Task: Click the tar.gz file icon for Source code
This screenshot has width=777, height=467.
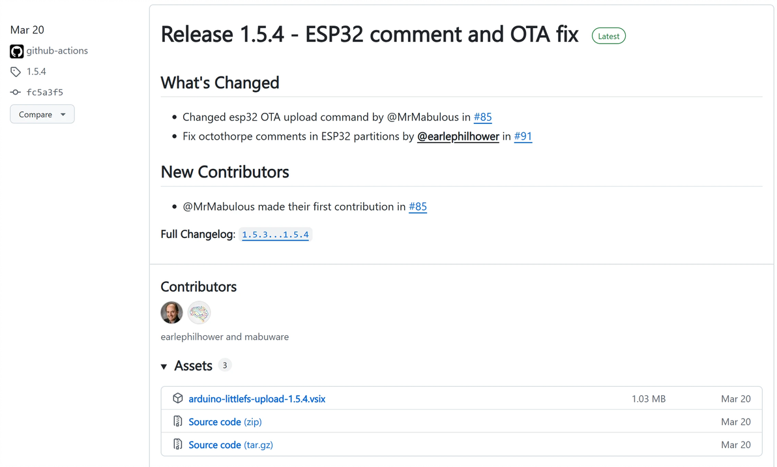Action: click(x=178, y=445)
